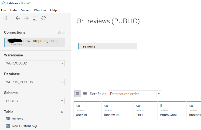Open the data source dropdown arrow next to the cylinder
Viewport: 201px width, 130px height.
click(x=83, y=21)
